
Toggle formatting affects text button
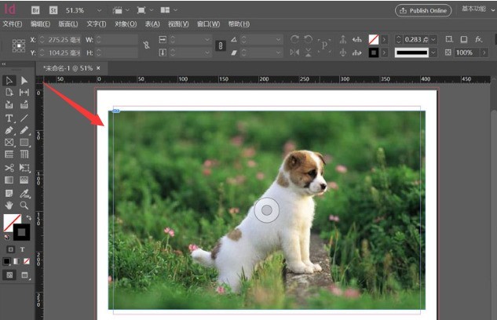coord(22,249)
